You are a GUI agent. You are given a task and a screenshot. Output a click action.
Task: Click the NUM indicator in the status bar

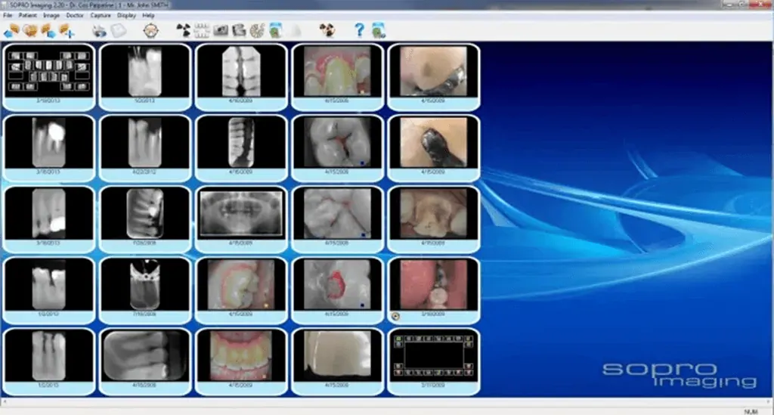751,411
